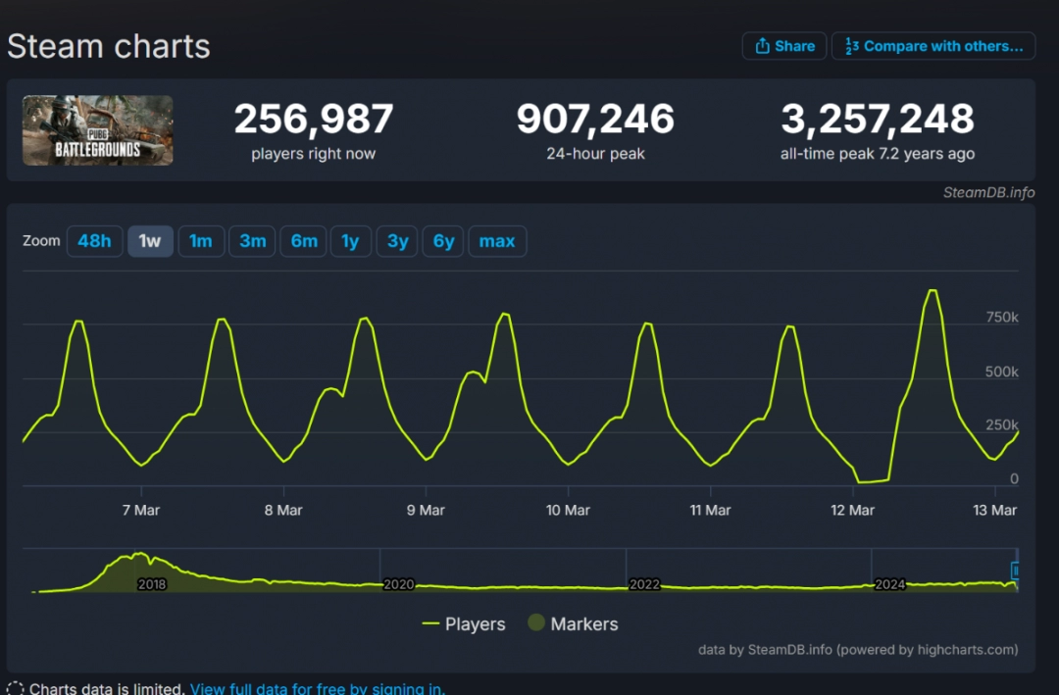Image resolution: width=1059 pixels, height=695 pixels.
Task: Set chart zoom to 1y
Action: click(350, 241)
